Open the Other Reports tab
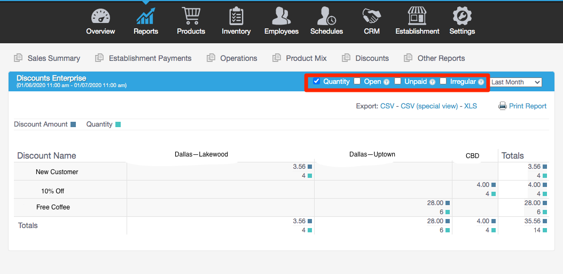This screenshot has width=563, height=274. click(441, 58)
